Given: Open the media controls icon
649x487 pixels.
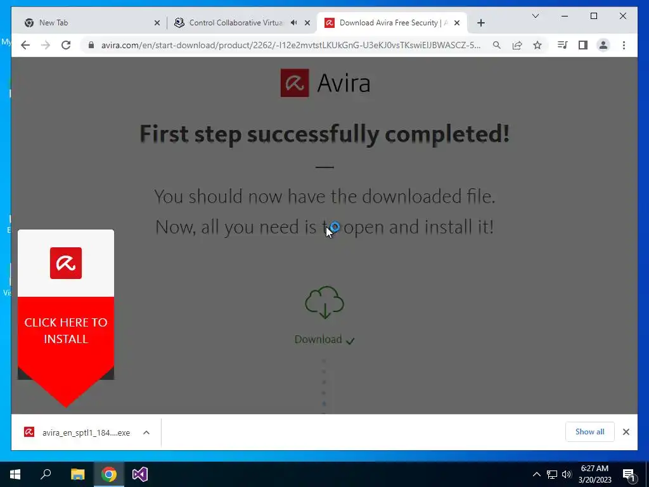Looking at the screenshot, I should click(562, 45).
